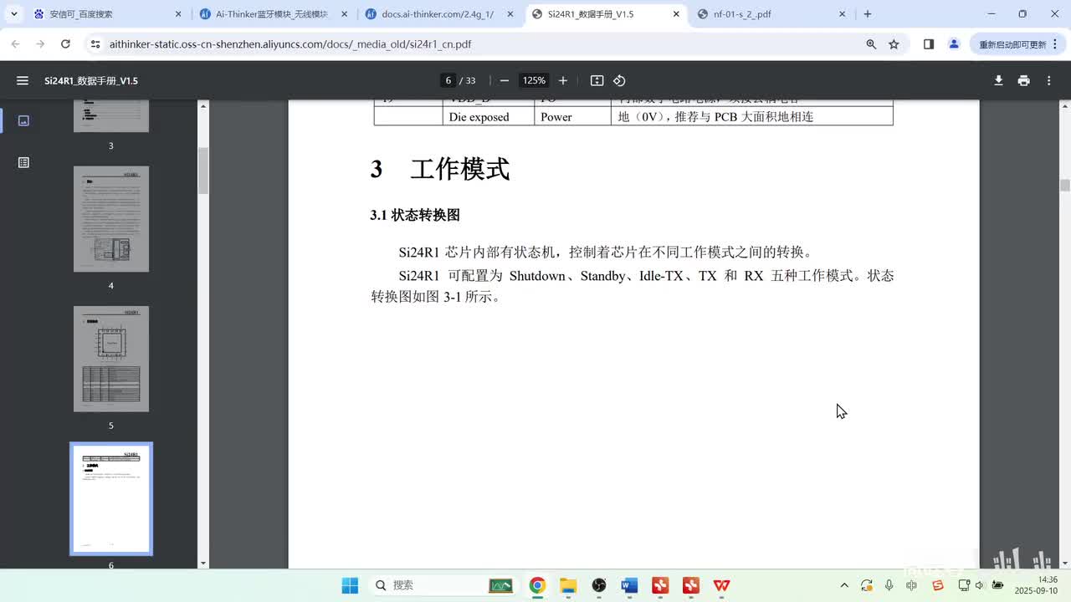
Task: Open clock showing 14:36 2025-09-10
Action: tap(1035, 585)
